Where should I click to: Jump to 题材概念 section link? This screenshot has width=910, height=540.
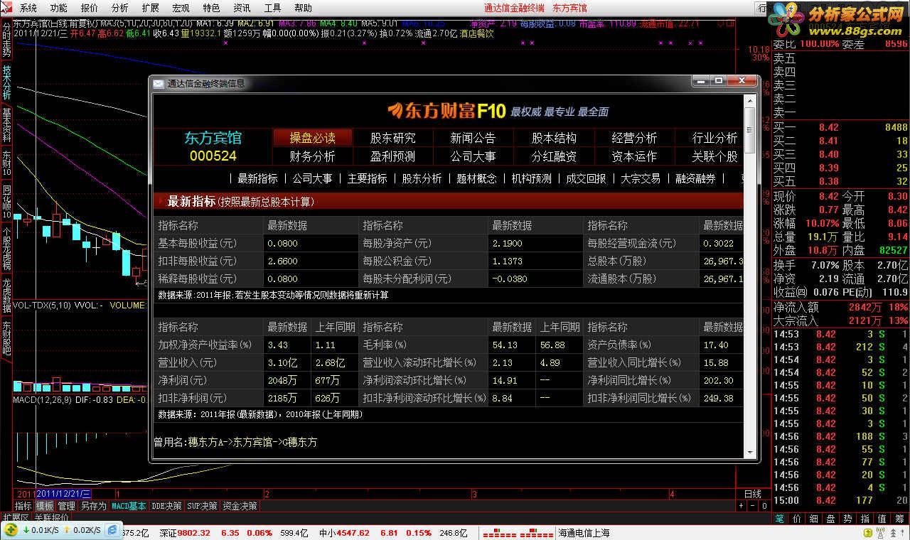click(476, 178)
